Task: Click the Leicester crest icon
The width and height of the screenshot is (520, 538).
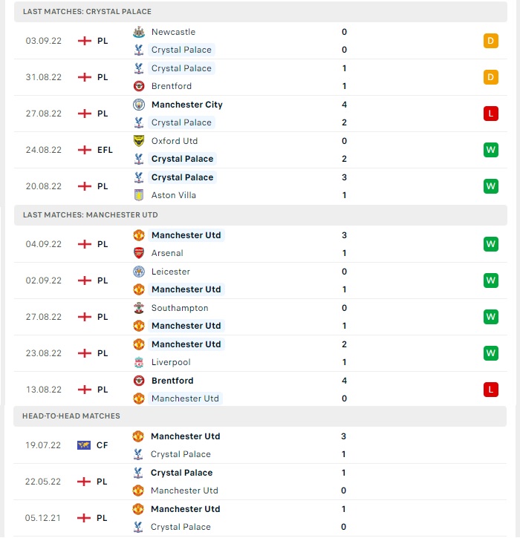Action: coord(139,272)
